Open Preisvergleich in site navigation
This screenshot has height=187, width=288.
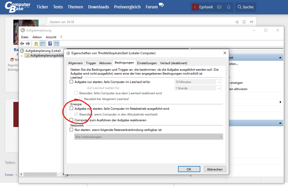point(127,7)
